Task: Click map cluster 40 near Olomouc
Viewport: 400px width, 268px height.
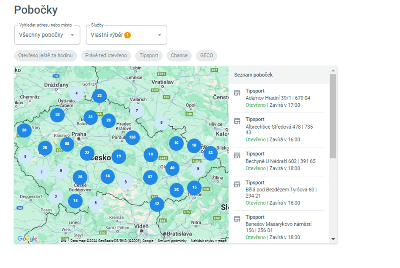Action: (x=172, y=168)
